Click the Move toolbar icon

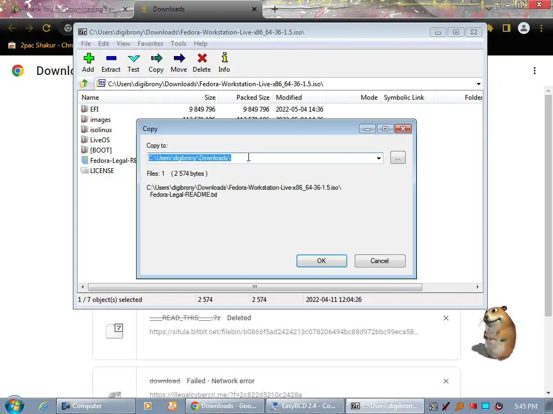(179, 63)
